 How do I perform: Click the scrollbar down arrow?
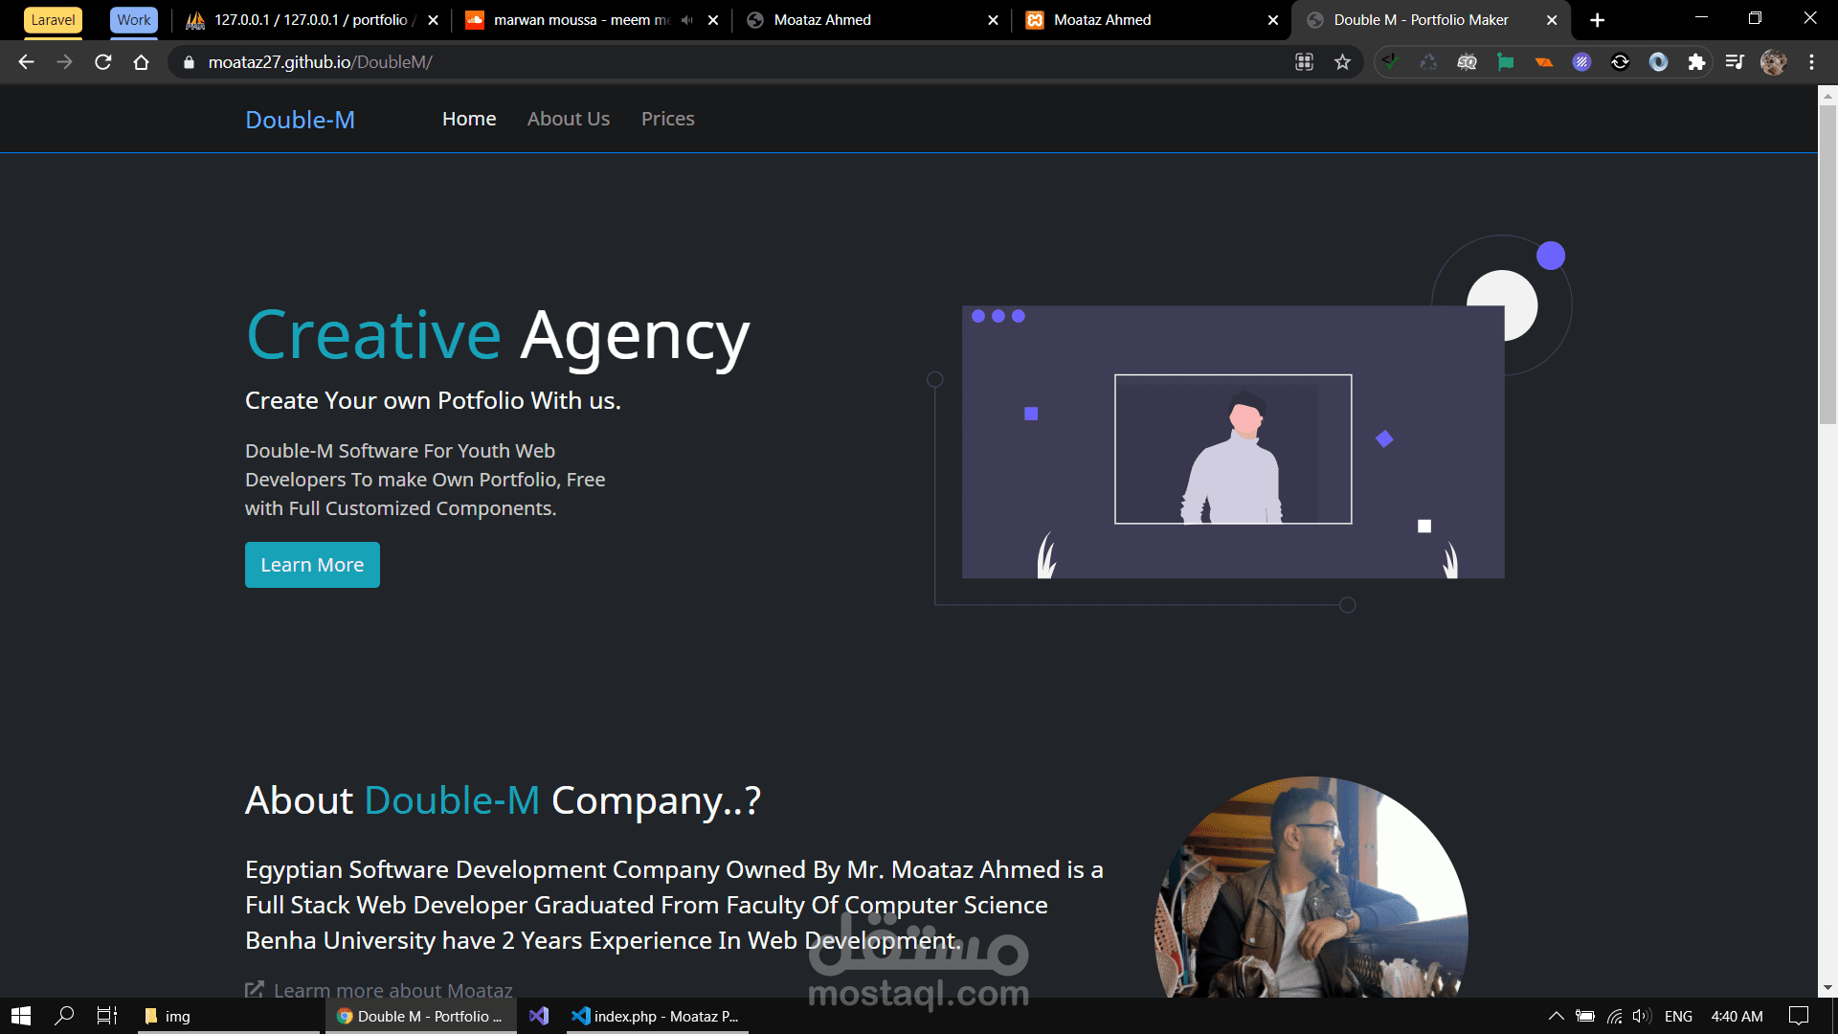[x=1827, y=987]
